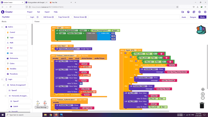Image resolution: width=208 pixels, height=117 pixels.
Task: Open the Logic blocks drawer
Action: [17, 37]
